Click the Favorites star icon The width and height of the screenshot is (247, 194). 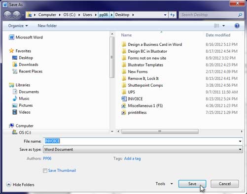click(x=11, y=51)
